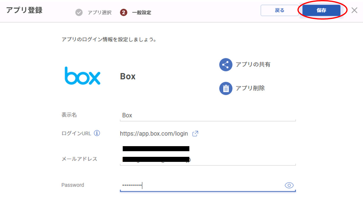Close the アプリ登録 dialog with X

(354, 10)
